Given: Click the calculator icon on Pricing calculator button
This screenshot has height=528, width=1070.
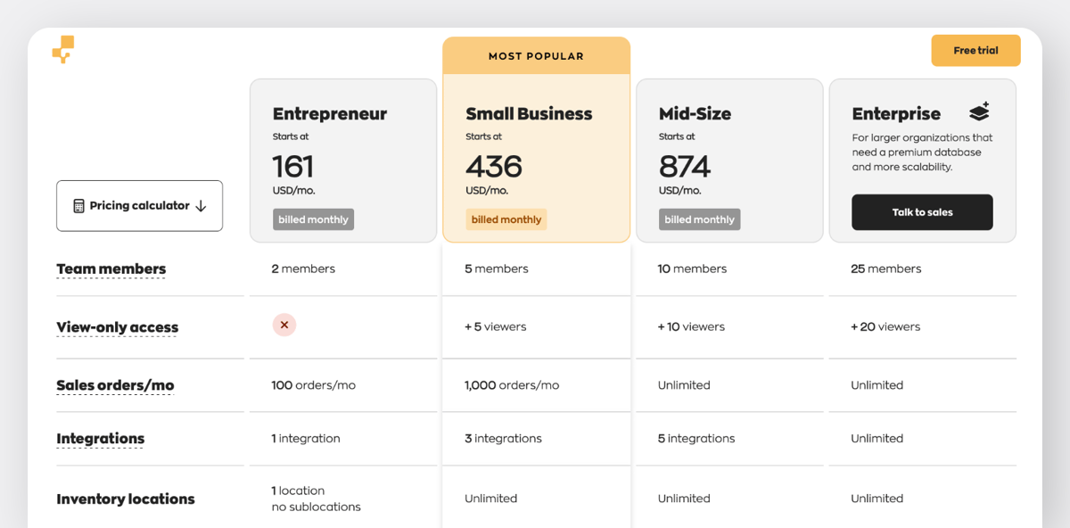Looking at the screenshot, I should click(x=78, y=205).
